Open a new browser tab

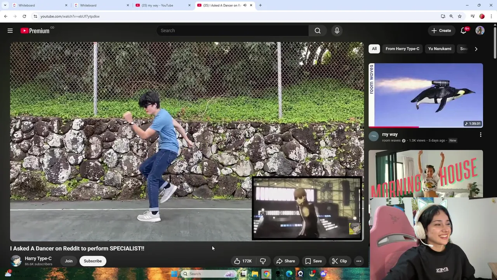pos(260,5)
